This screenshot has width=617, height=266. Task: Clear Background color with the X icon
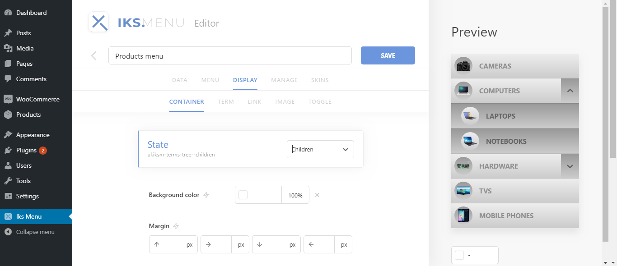[x=317, y=195]
